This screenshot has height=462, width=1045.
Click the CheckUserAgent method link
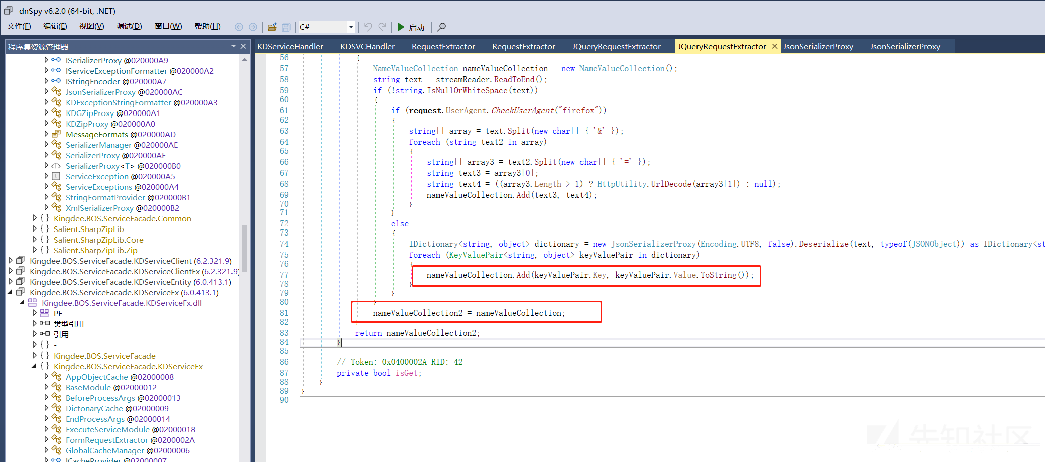tap(522, 110)
